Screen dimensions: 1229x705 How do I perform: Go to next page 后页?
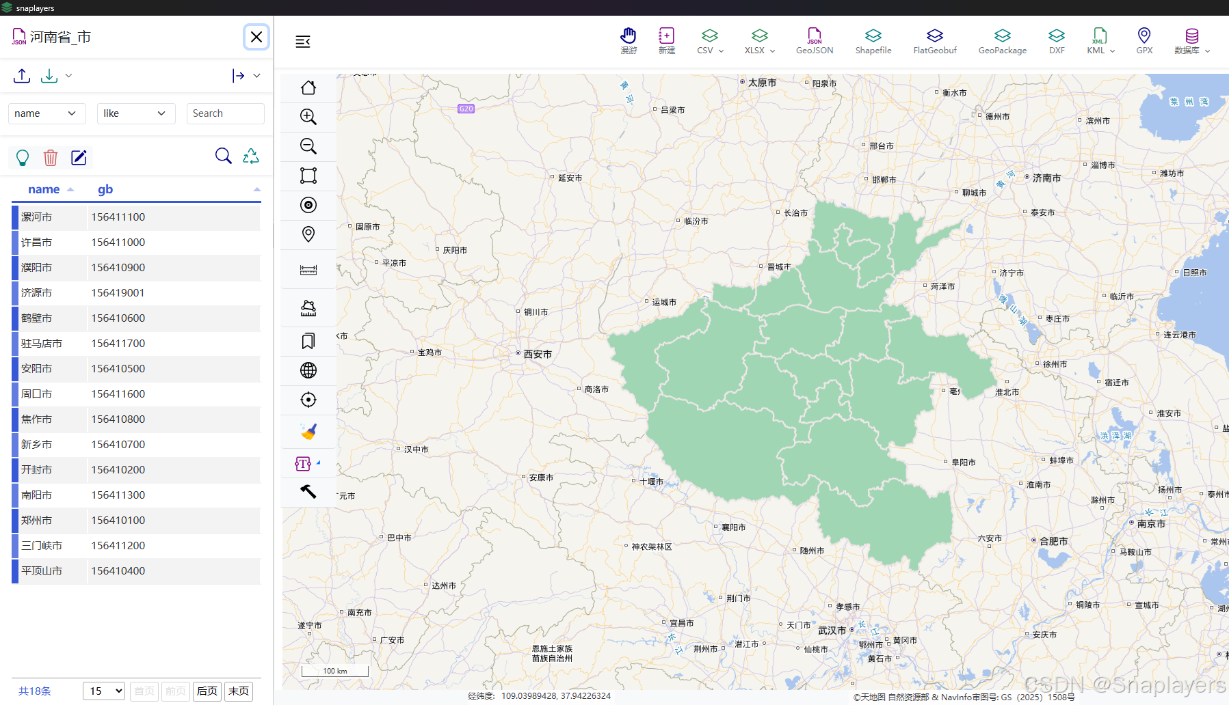pyautogui.click(x=207, y=691)
